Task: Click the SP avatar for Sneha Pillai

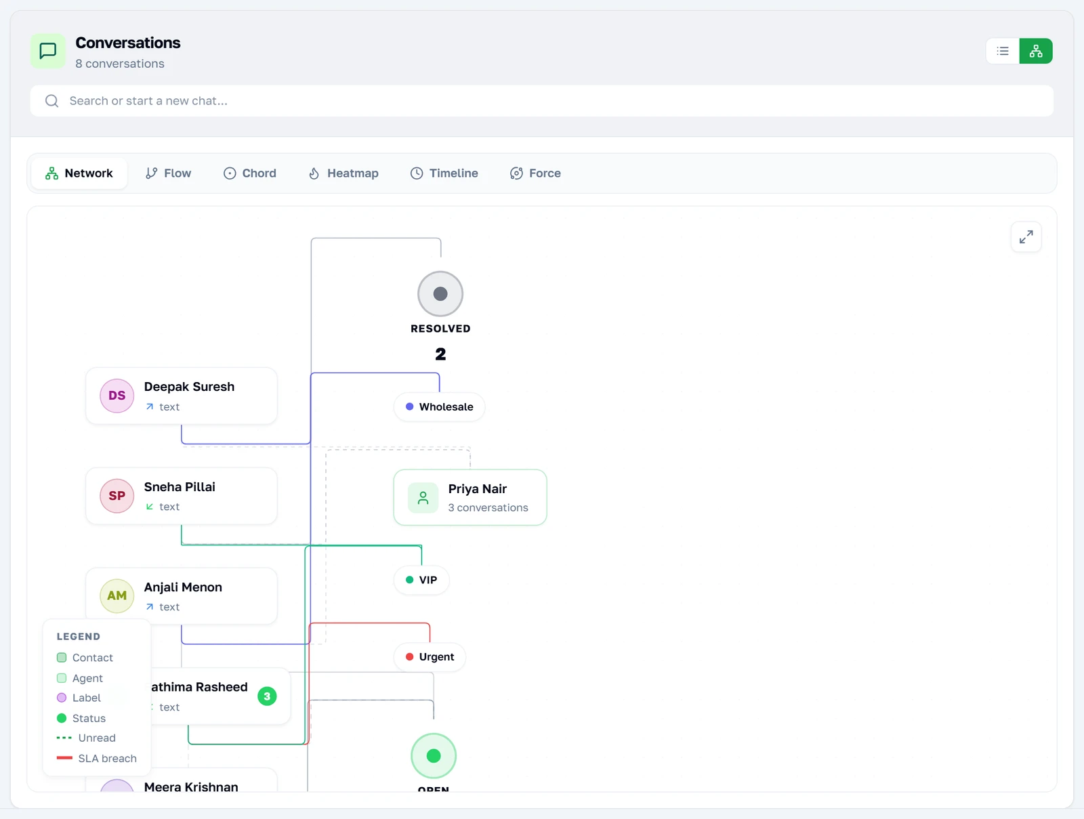Action: pos(117,496)
